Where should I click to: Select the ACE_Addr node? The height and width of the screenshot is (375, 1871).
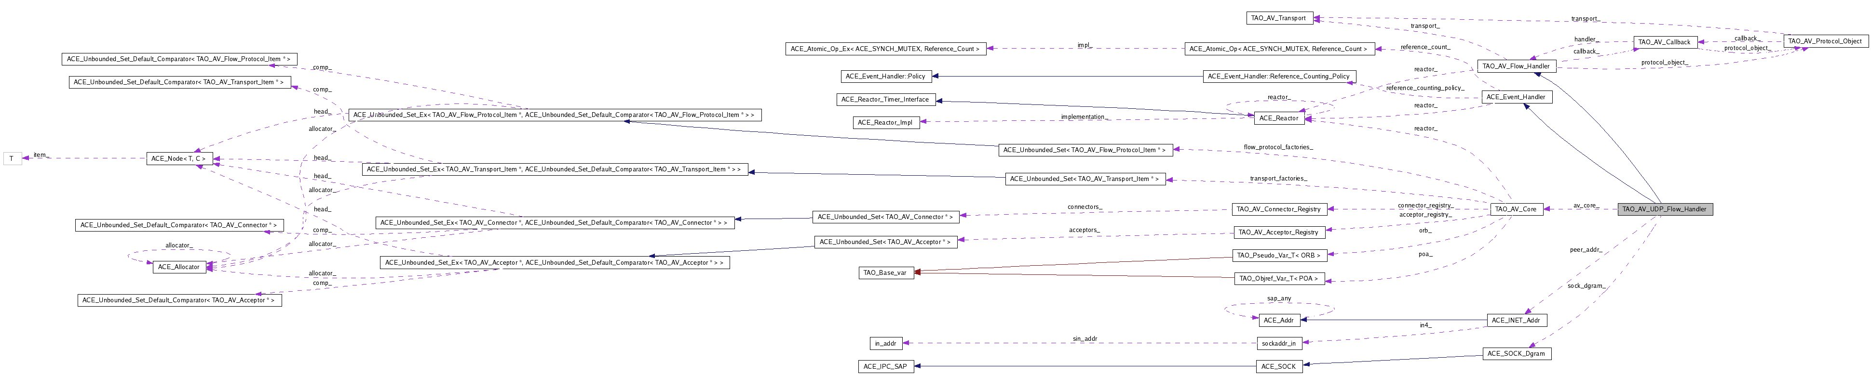coord(1278,320)
